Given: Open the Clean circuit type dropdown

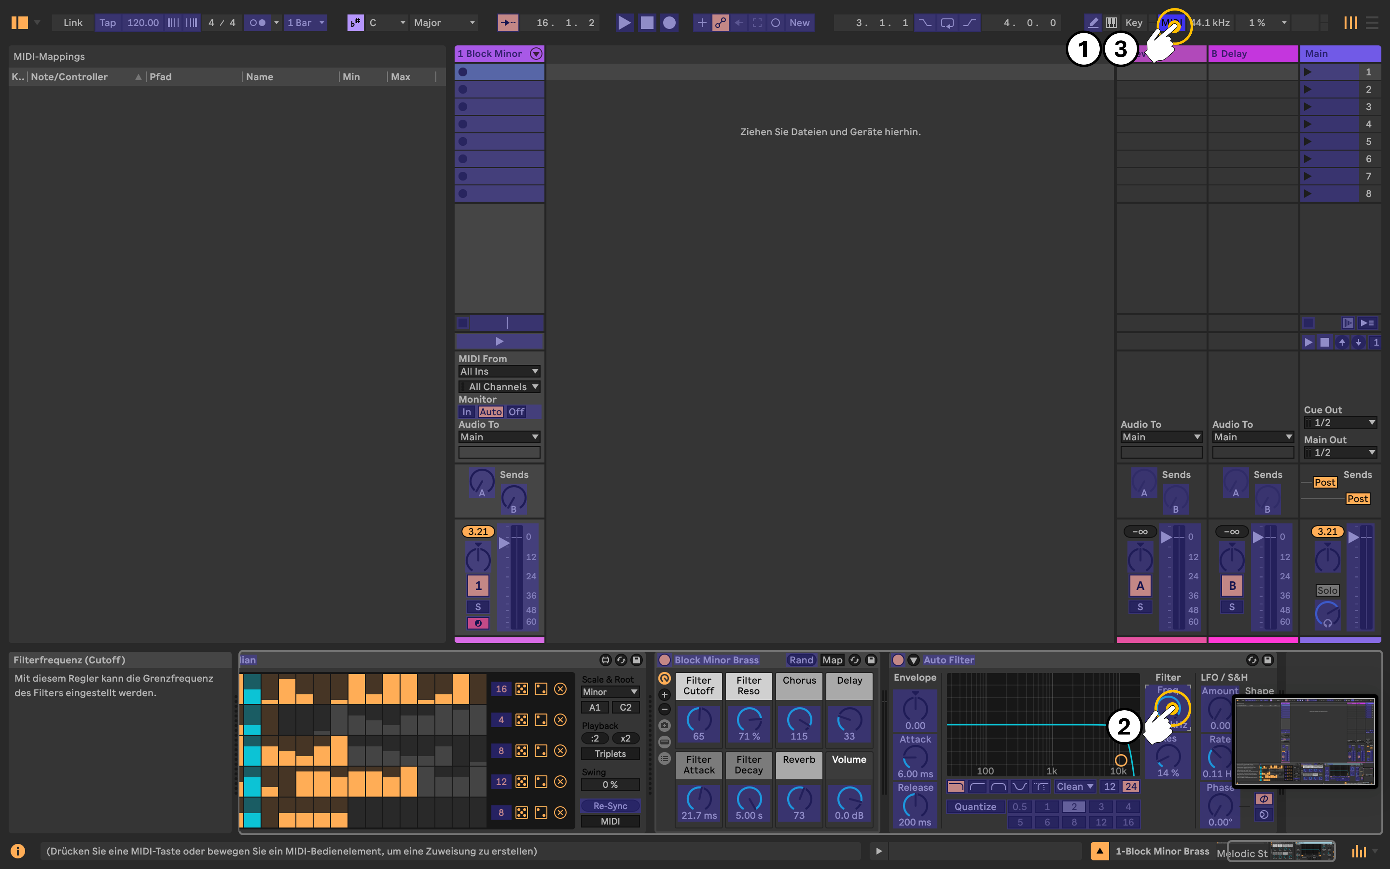Looking at the screenshot, I should (1075, 786).
